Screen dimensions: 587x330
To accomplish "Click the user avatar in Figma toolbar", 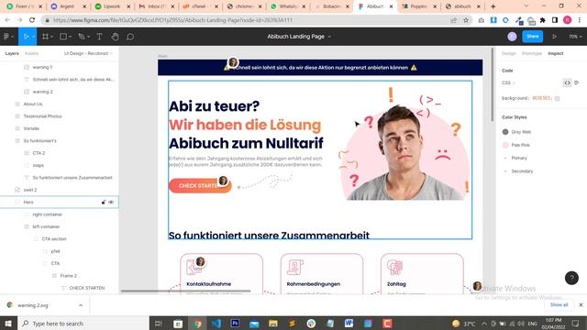I will coord(512,37).
